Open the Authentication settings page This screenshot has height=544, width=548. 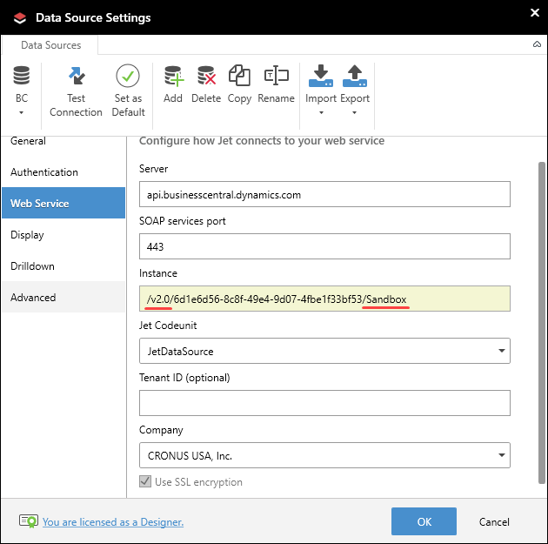click(x=63, y=171)
